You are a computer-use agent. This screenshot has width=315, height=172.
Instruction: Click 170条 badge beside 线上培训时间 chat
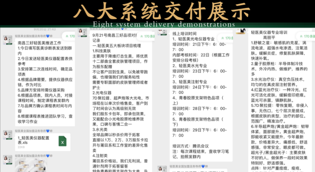227,38
